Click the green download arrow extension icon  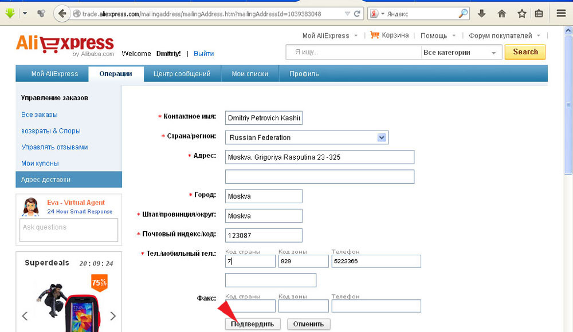[x=10, y=14]
